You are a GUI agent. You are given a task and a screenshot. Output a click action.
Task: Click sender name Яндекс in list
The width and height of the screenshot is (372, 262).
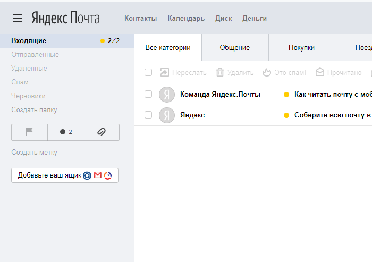pyautogui.click(x=192, y=115)
